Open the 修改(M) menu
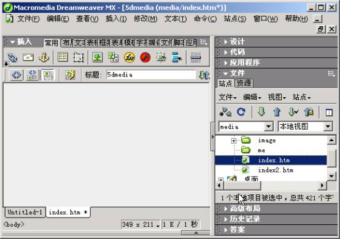The image size is (340, 239). (145, 19)
